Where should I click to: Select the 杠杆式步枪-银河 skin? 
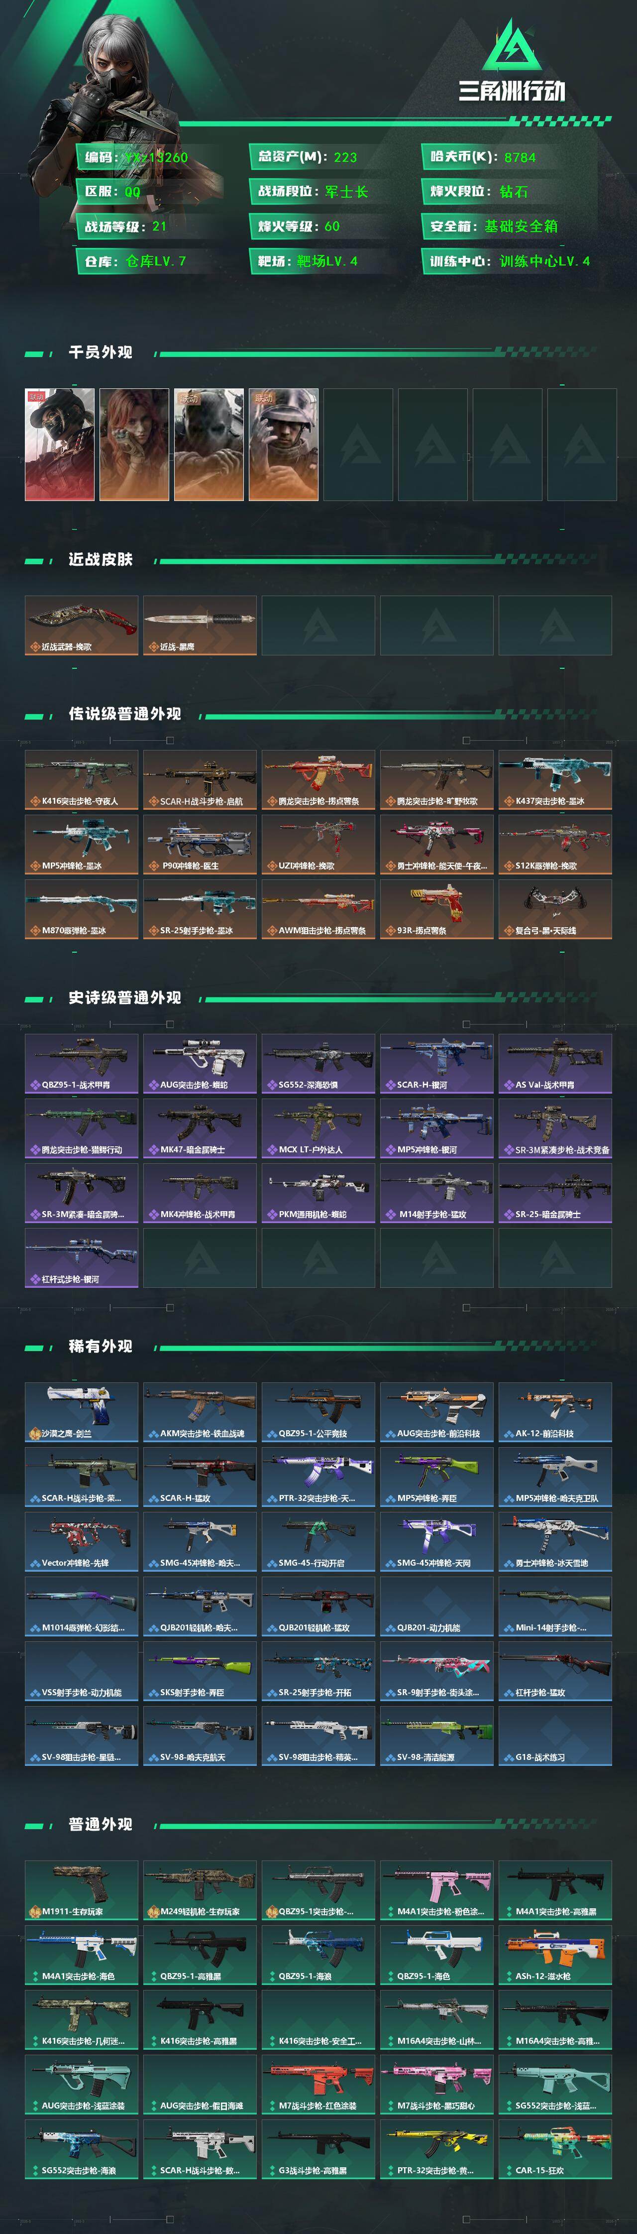(x=82, y=1257)
